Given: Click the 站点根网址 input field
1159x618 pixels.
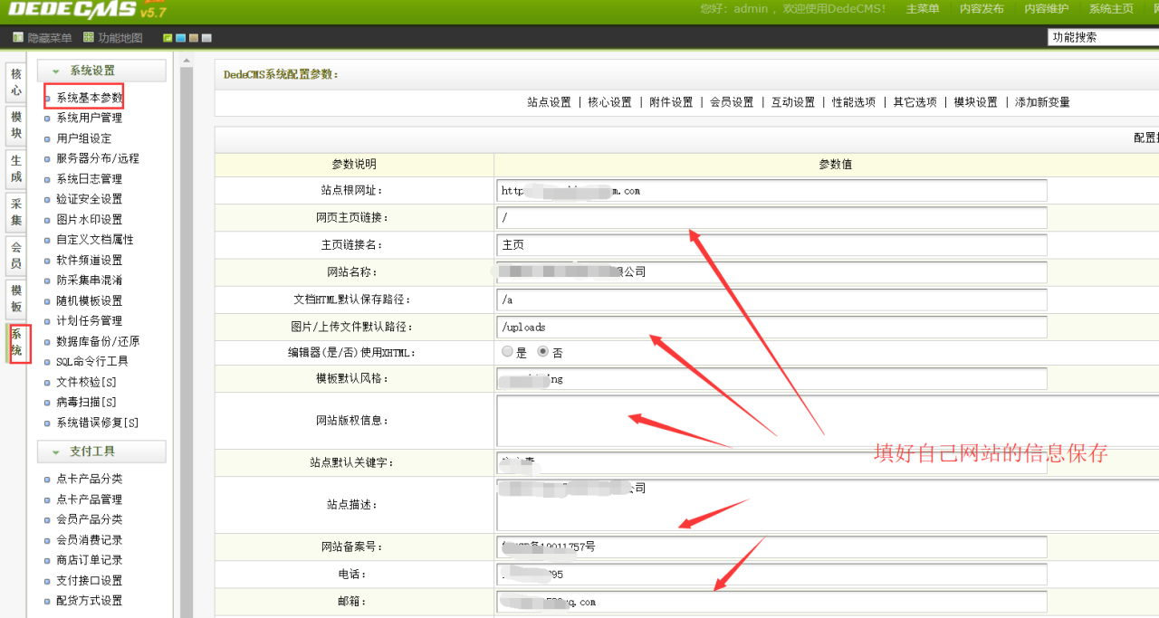Looking at the screenshot, I should tap(771, 190).
